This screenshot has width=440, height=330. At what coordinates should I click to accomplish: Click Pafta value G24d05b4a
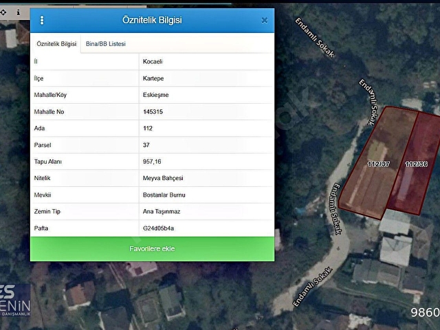coord(159,228)
